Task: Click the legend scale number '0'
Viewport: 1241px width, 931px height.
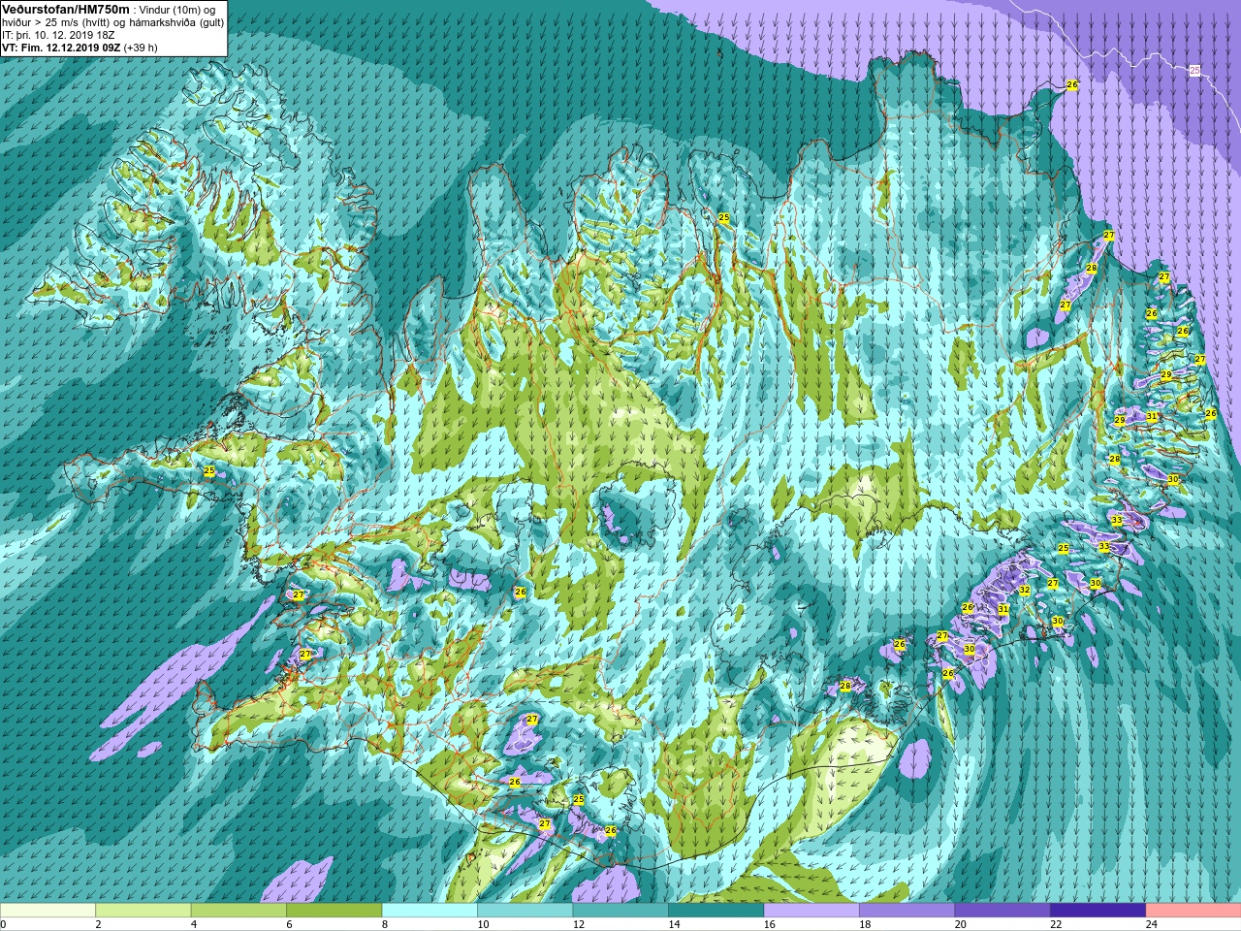Action: point(4,924)
